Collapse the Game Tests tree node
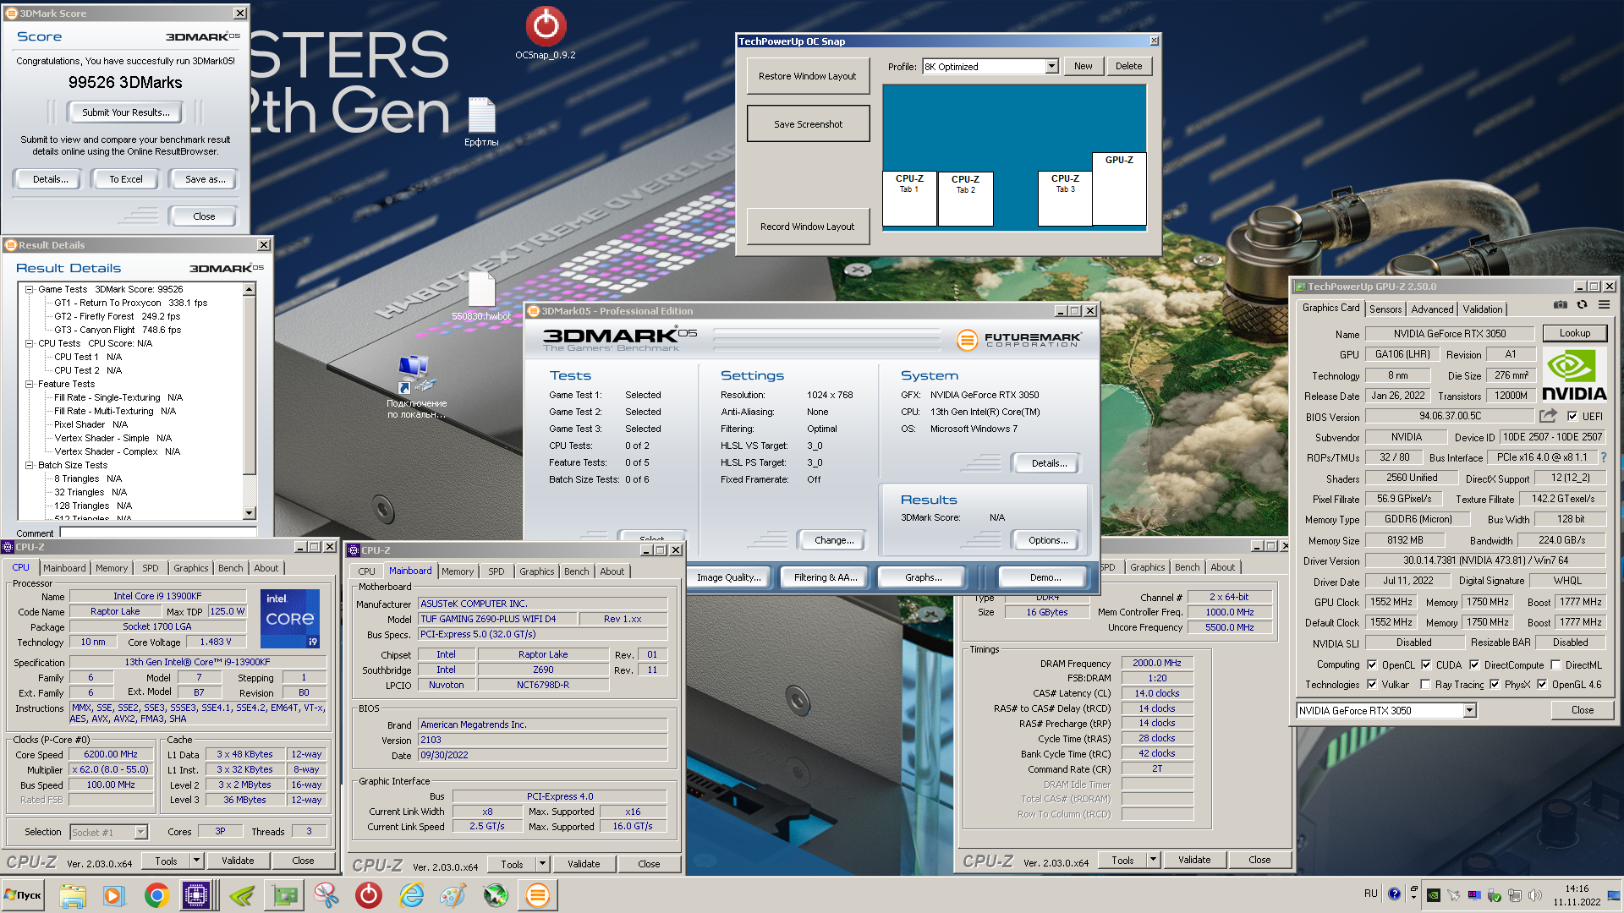The image size is (1624, 913). 29,289
